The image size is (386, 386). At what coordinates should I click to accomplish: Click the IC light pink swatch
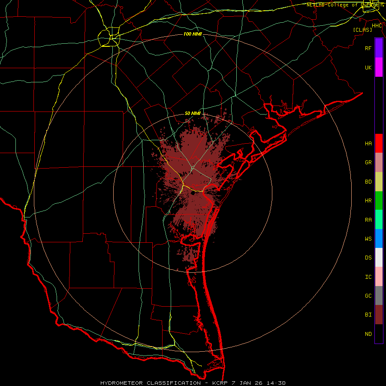point(379,277)
